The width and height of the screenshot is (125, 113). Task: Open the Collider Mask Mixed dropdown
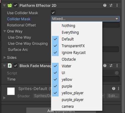pos(85,19)
